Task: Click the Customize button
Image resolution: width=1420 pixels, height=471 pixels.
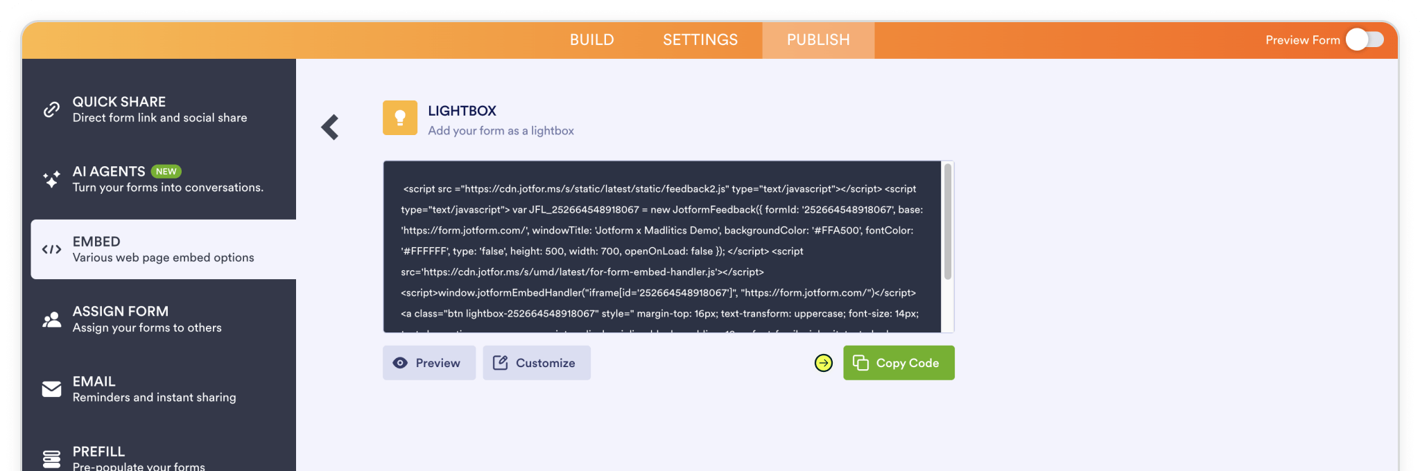Action: coord(537,363)
